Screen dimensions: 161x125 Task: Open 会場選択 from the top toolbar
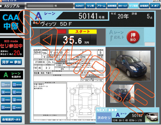click(144, 6)
